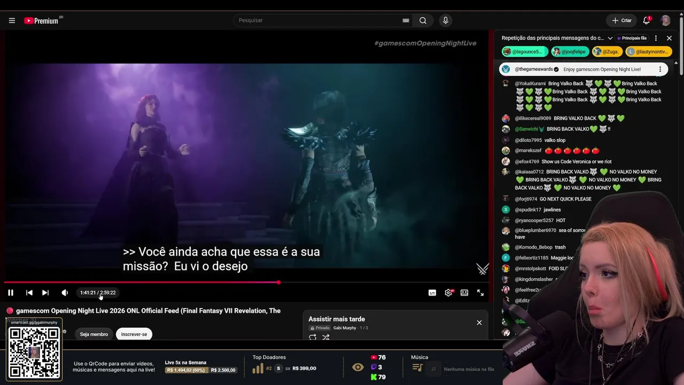Click @forj6974 chat author name
This screenshot has width=684, height=385.
pyautogui.click(x=526, y=199)
